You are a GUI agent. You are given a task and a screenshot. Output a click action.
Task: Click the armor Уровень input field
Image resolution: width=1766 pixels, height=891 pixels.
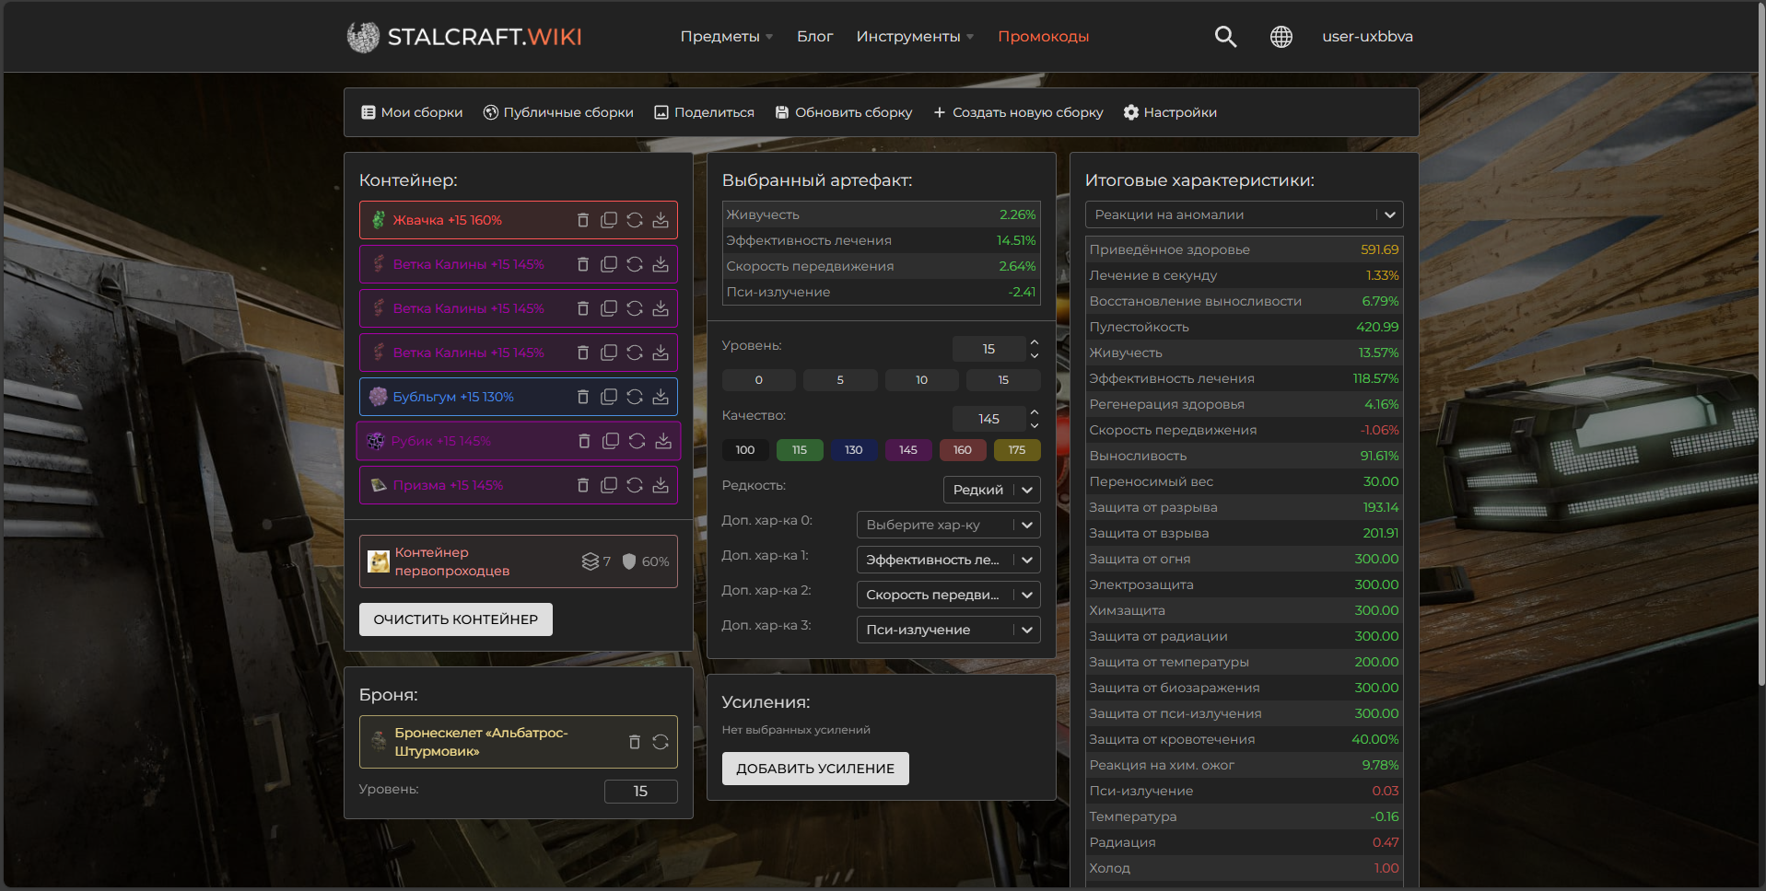641,792
